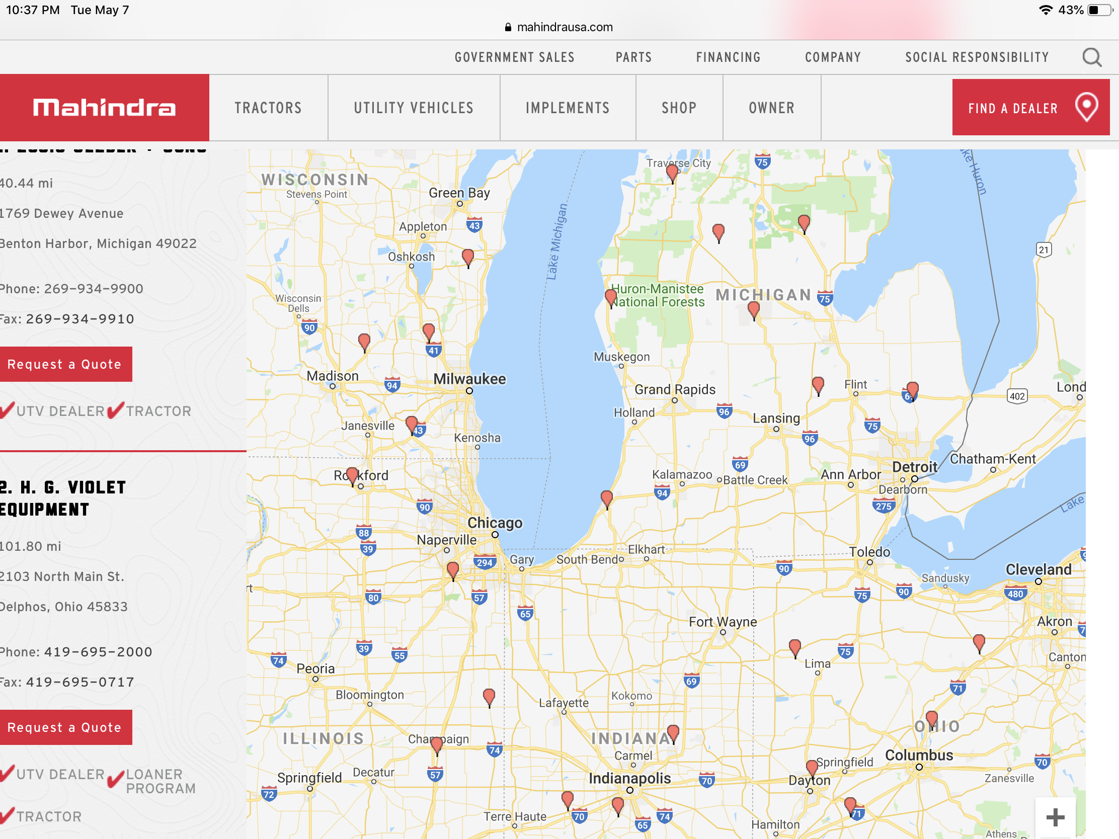The width and height of the screenshot is (1119, 839).
Task: Tap the mahindrausa.com address bar
Action: coord(559,27)
